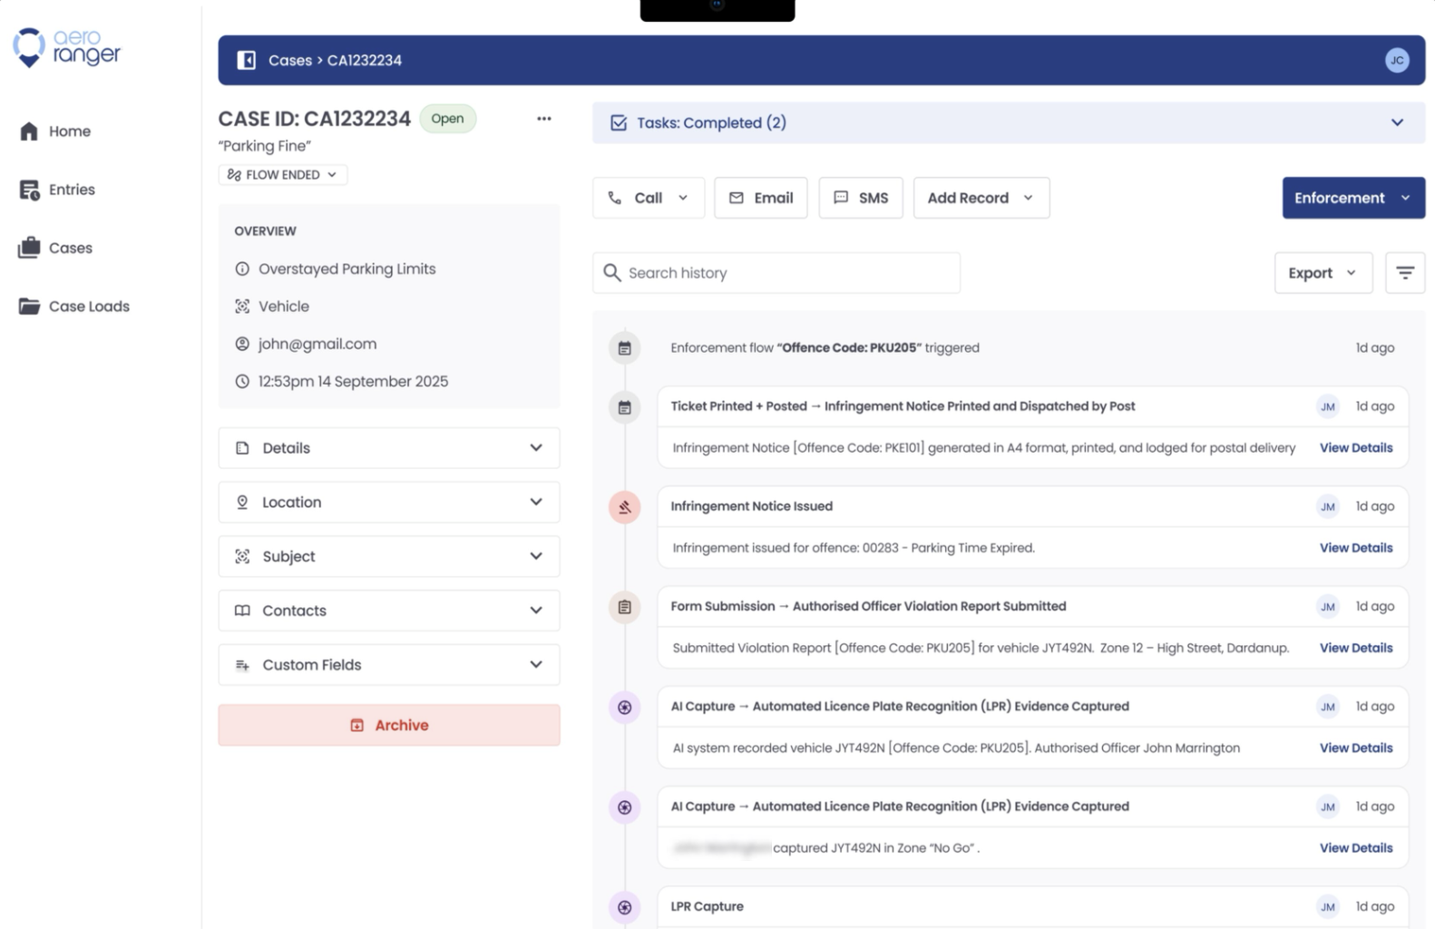Expand the Contacts section
This screenshot has height=929, width=1435.
pos(389,611)
